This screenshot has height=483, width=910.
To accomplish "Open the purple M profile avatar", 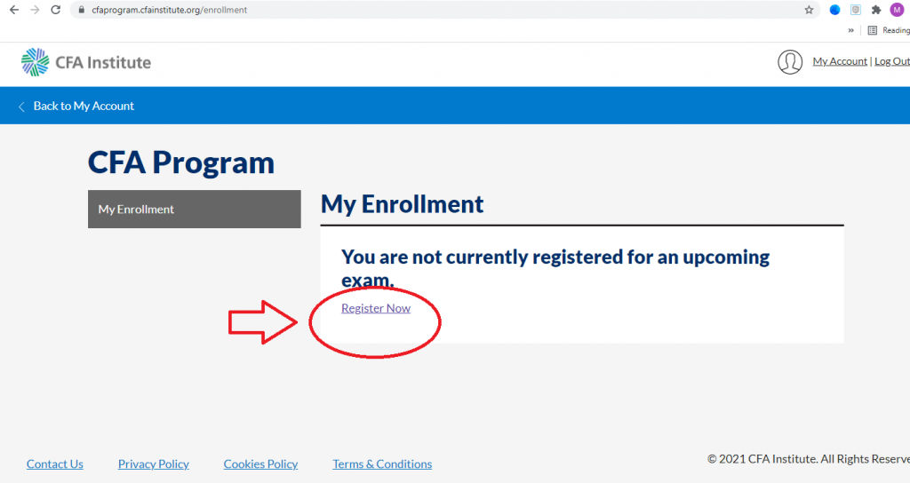I will click(x=897, y=10).
